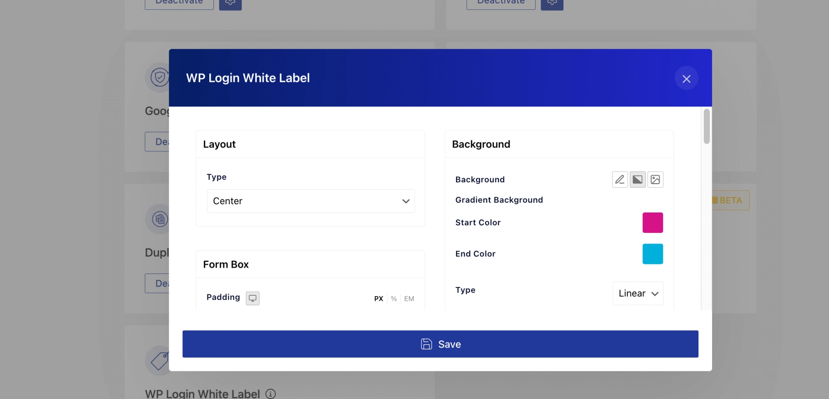This screenshot has width=829, height=399.
Task: Click the desktop device icon beside Padding
Action: pyautogui.click(x=252, y=298)
